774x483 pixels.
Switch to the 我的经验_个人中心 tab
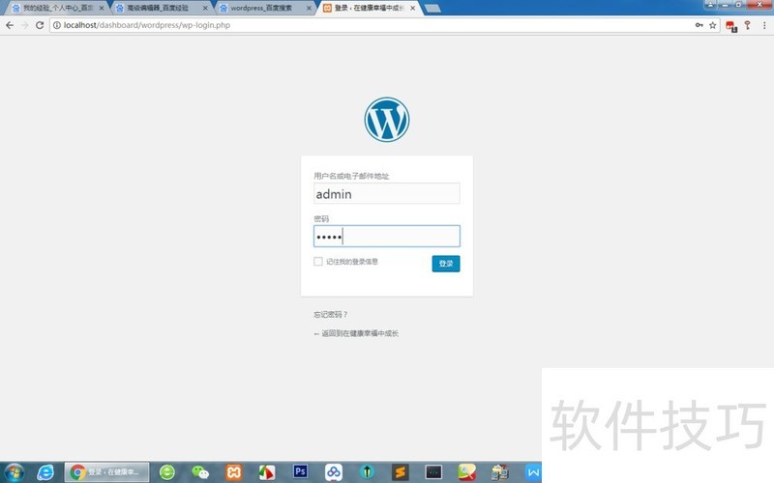click(58, 8)
